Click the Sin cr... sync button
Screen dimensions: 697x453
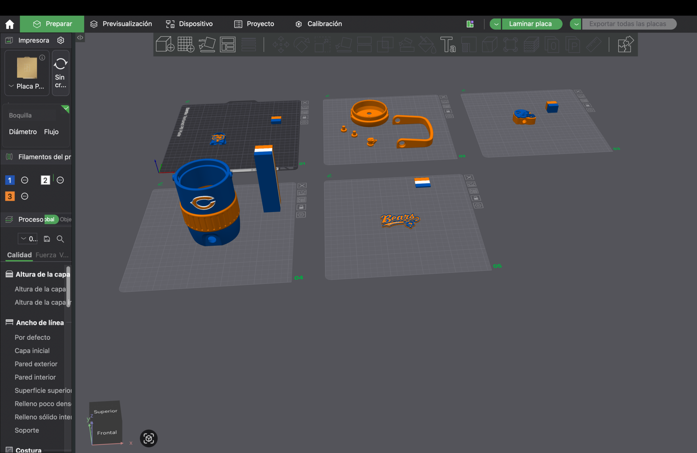point(60,73)
